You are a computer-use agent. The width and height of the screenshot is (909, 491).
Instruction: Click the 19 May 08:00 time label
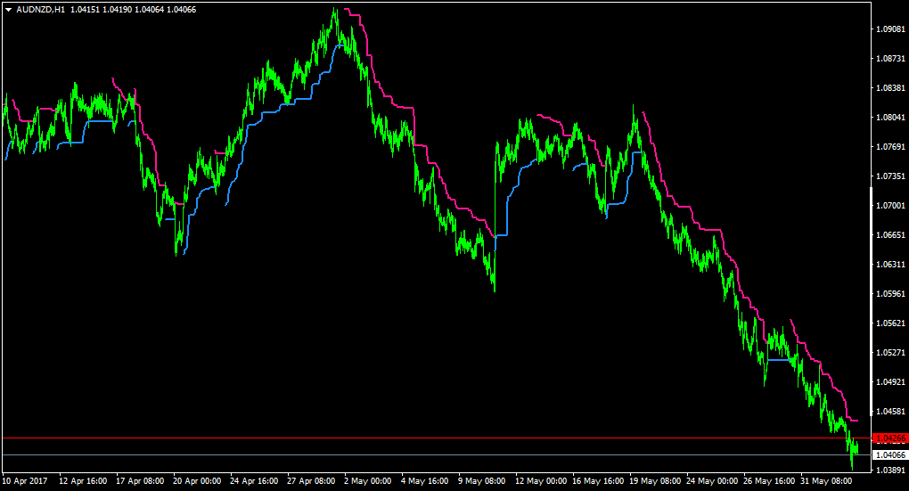(x=655, y=481)
